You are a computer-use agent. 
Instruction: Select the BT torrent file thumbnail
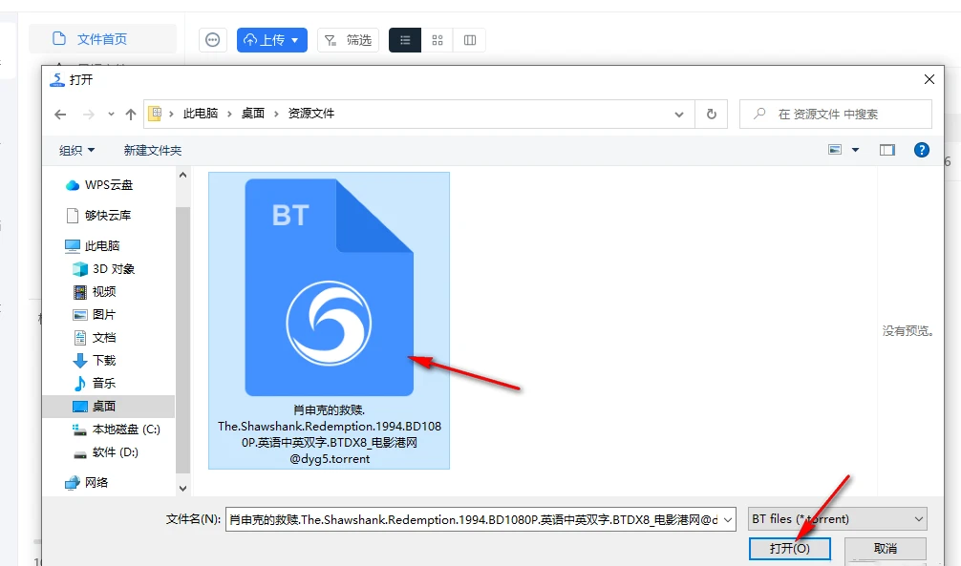click(x=330, y=287)
